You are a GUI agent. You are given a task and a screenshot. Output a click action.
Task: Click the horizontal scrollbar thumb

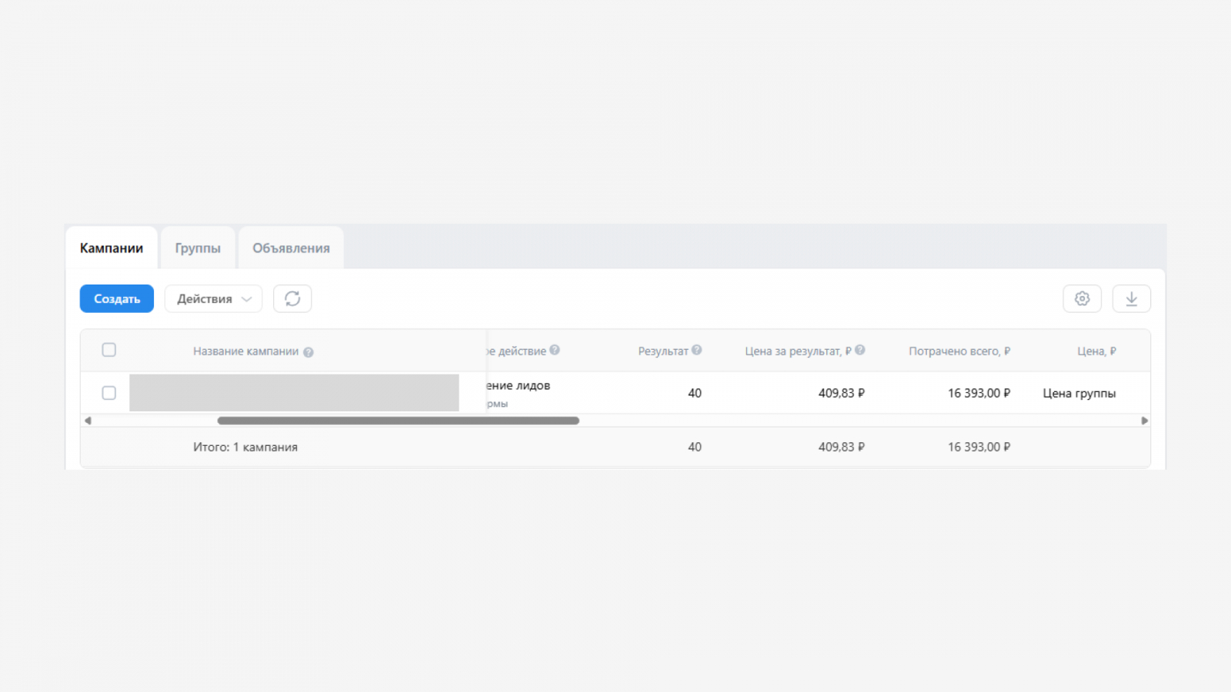pyautogui.click(x=398, y=421)
